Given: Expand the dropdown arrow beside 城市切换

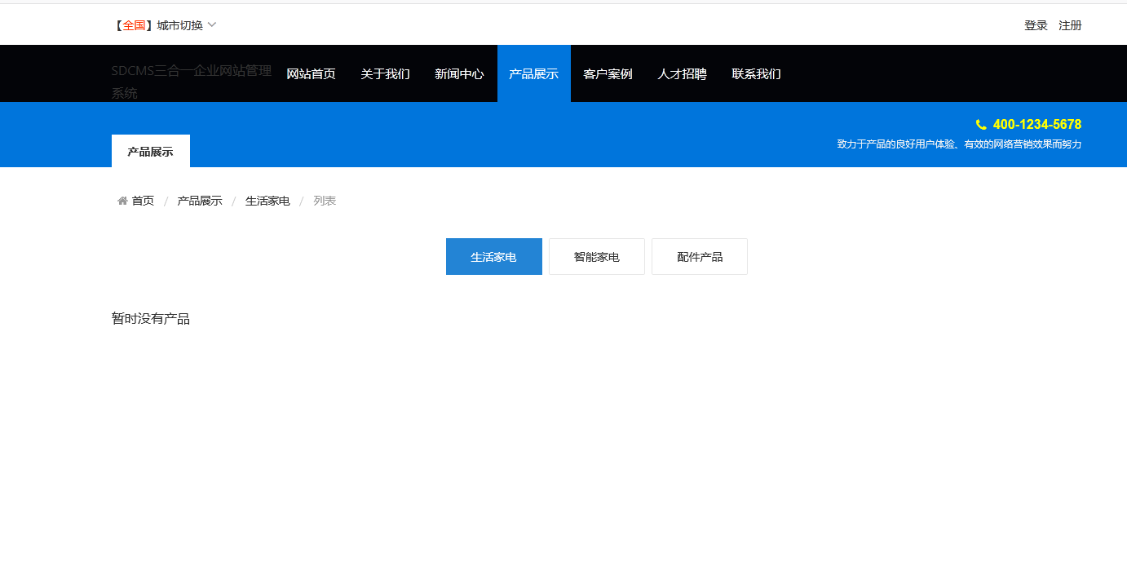Looking at the screenshot, I should point(211,24).
